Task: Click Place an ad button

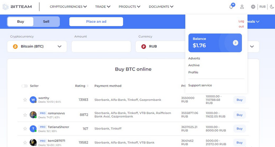Action: click(96, 22)
